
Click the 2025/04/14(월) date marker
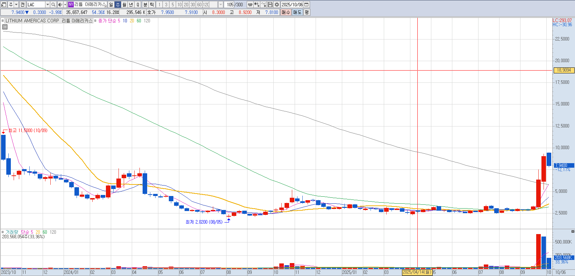tap(417, 272)
